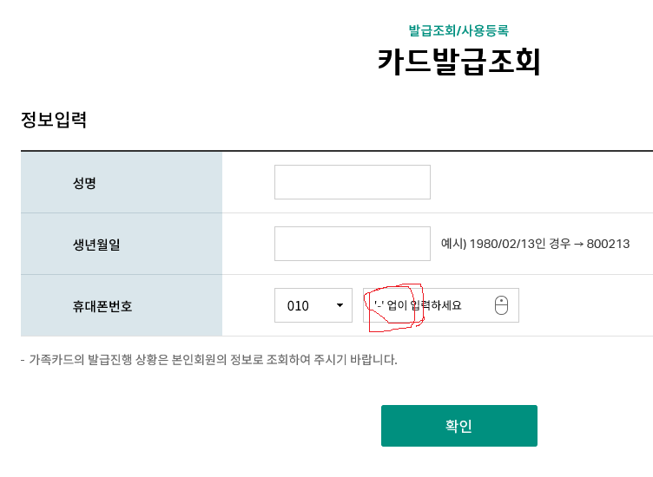Select the 생년월일 row label

pos(96,245)
